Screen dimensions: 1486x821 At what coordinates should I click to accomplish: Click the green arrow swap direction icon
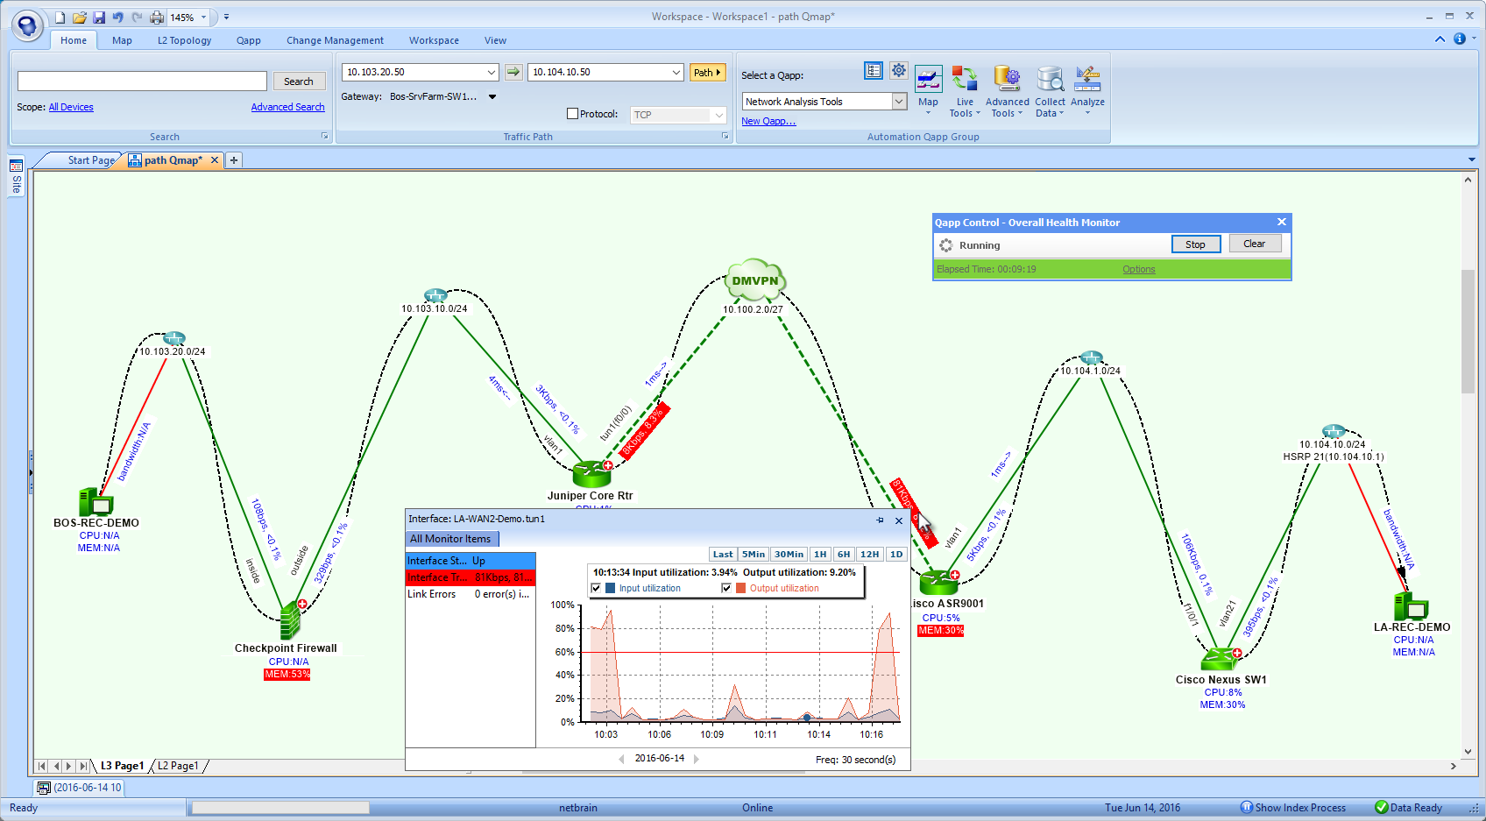tap(513, 73)
